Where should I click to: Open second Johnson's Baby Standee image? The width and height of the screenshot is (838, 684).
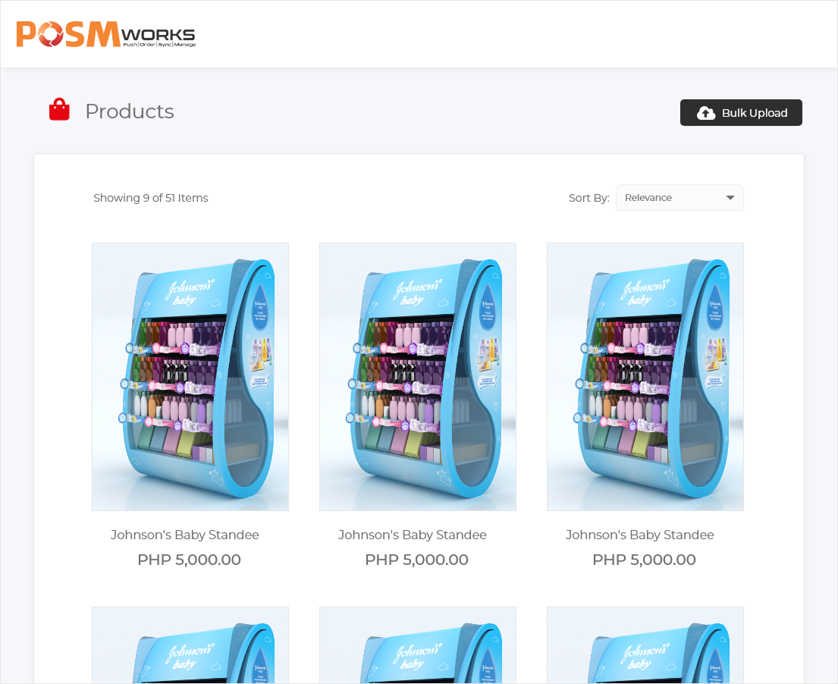[x=418, y=377]
